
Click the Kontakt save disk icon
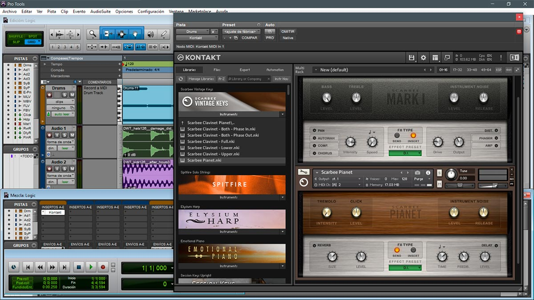click(x=412, y=58)
